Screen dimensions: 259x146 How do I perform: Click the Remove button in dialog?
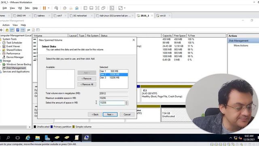coord(87,79)
